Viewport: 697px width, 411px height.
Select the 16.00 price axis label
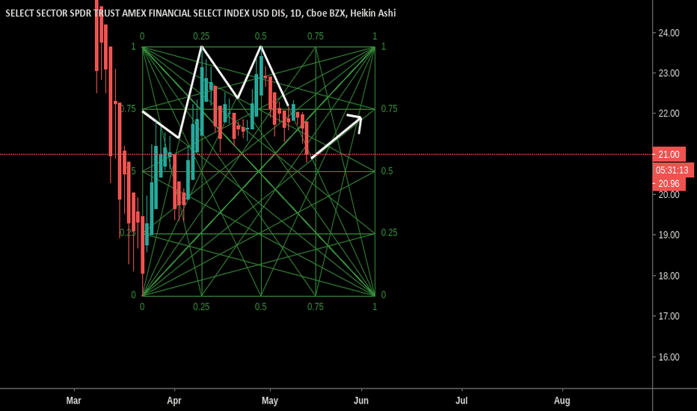[x=669, y=357]
